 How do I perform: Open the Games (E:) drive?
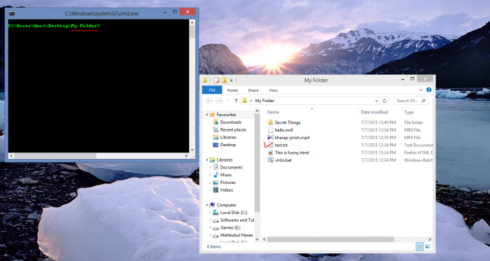230,227
